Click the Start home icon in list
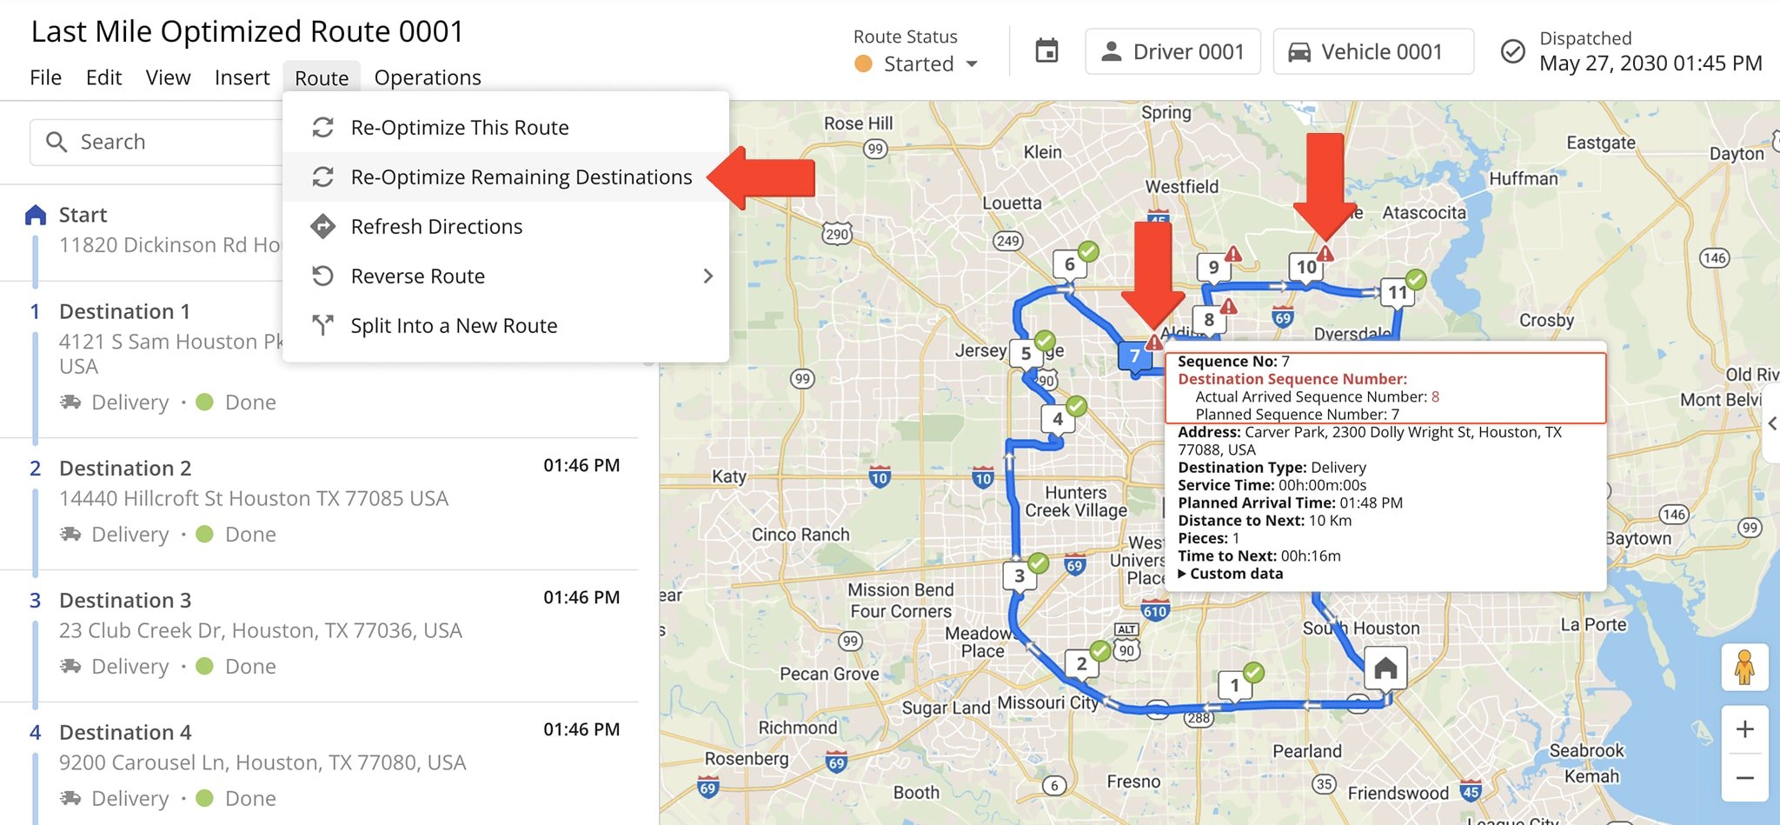Image resolution: width=1780 pixels, height=825 pixels. click(x=36, y=215)
